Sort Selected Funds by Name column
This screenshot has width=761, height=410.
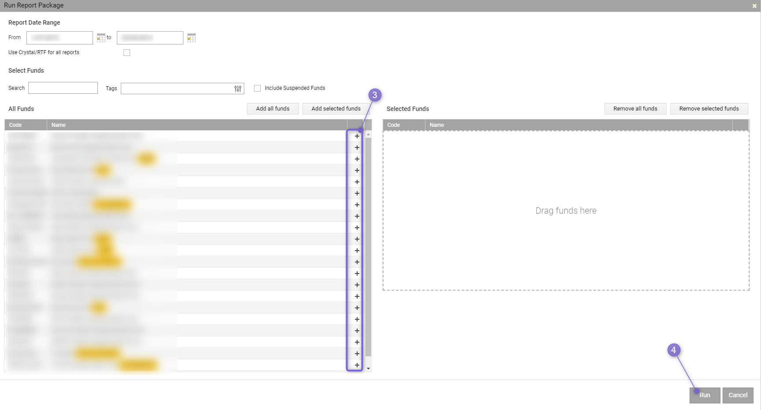point(579,125)
